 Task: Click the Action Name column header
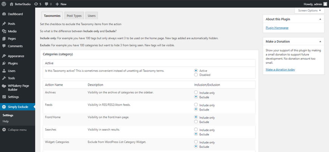pyautogui.click(x=54, y=85)
